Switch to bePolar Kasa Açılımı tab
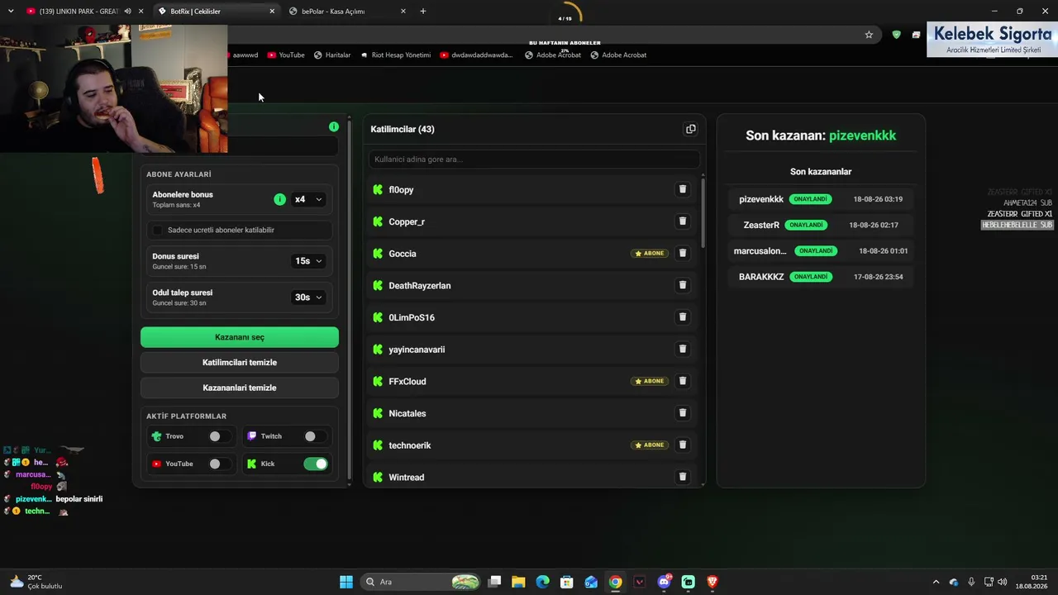The height and width of the screenshot is (595, 1058). tap(347, 11)
